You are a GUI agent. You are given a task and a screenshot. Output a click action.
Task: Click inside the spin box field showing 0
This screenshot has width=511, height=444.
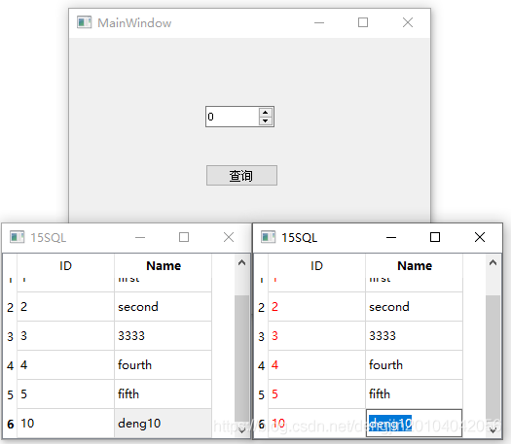233,117
